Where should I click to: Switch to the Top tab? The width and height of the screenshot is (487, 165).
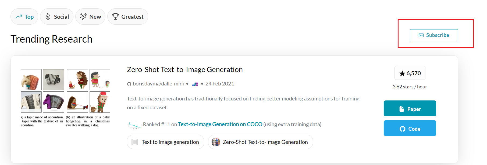pos(24,17)
